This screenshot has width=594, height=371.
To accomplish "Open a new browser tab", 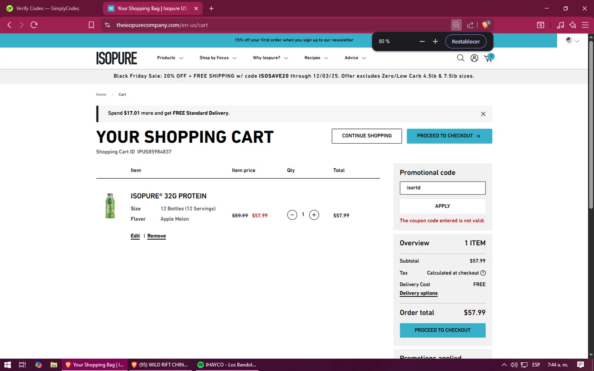I will pos(211,8).
